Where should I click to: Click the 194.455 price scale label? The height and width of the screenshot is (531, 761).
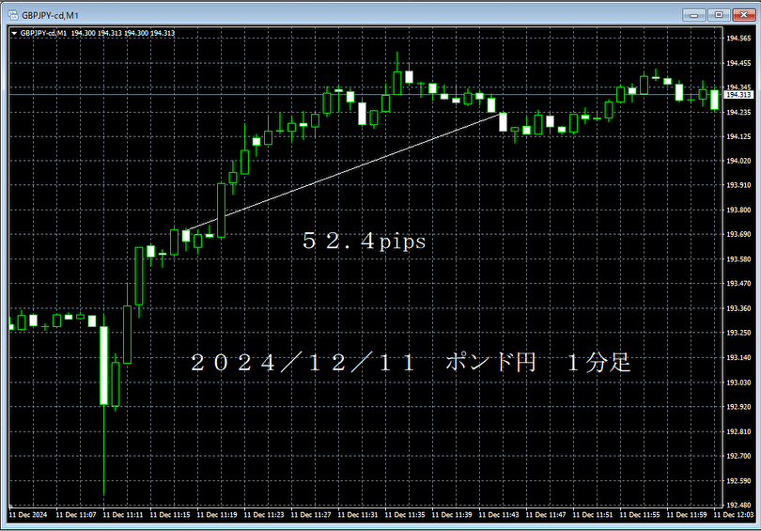pyautogui.click(x=738, y=63)
